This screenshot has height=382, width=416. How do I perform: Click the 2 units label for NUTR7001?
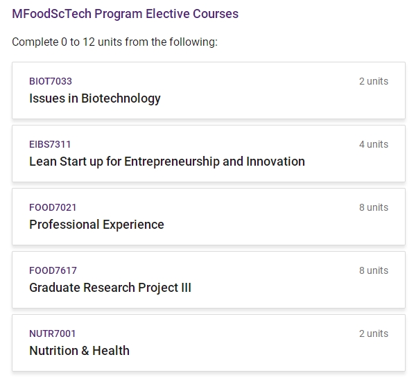[374, 333]
